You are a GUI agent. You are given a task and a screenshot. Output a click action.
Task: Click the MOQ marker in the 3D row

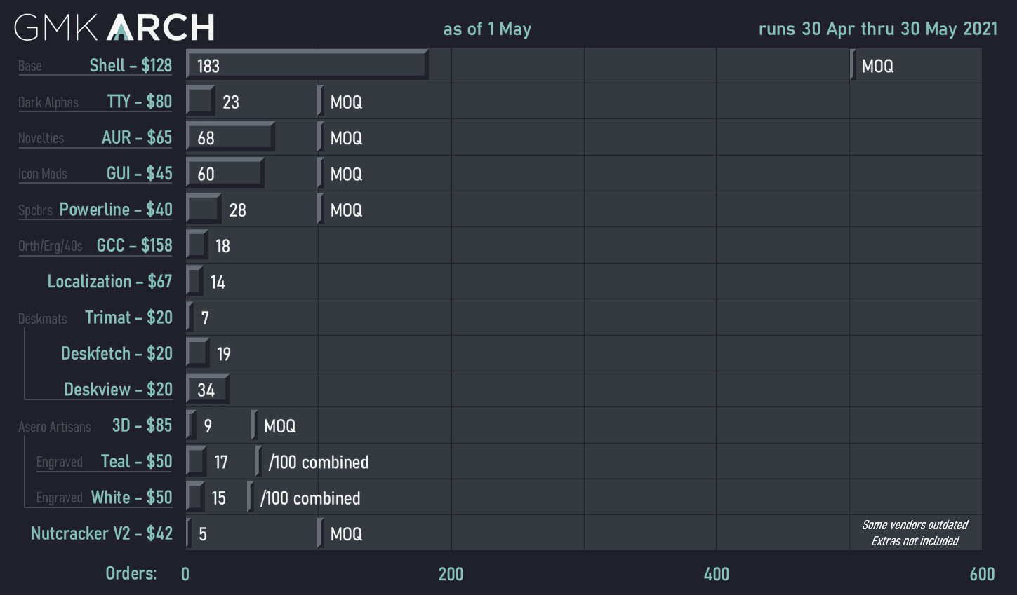point(279,426)
